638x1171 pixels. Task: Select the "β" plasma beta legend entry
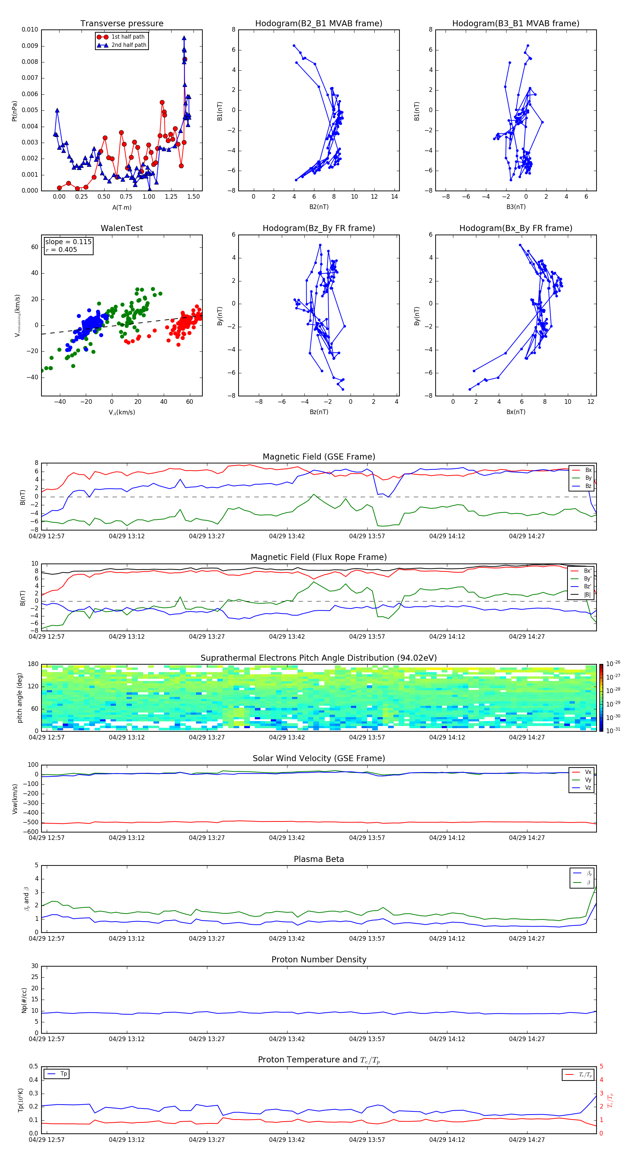tap(582, 883)
